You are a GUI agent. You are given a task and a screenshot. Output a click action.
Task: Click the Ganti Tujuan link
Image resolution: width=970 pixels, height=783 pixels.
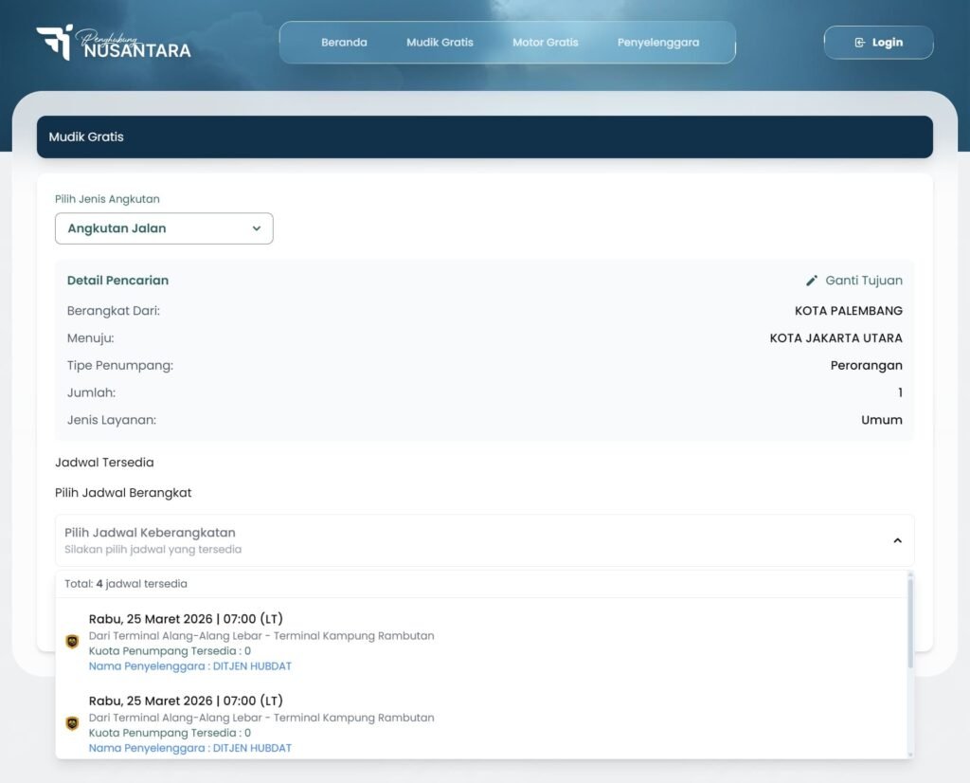coord(863,281)
